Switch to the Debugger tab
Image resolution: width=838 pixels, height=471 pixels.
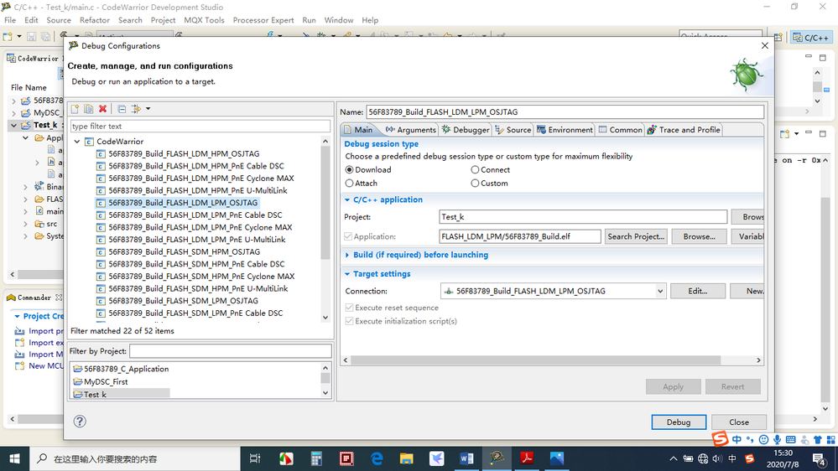[466, 130]
